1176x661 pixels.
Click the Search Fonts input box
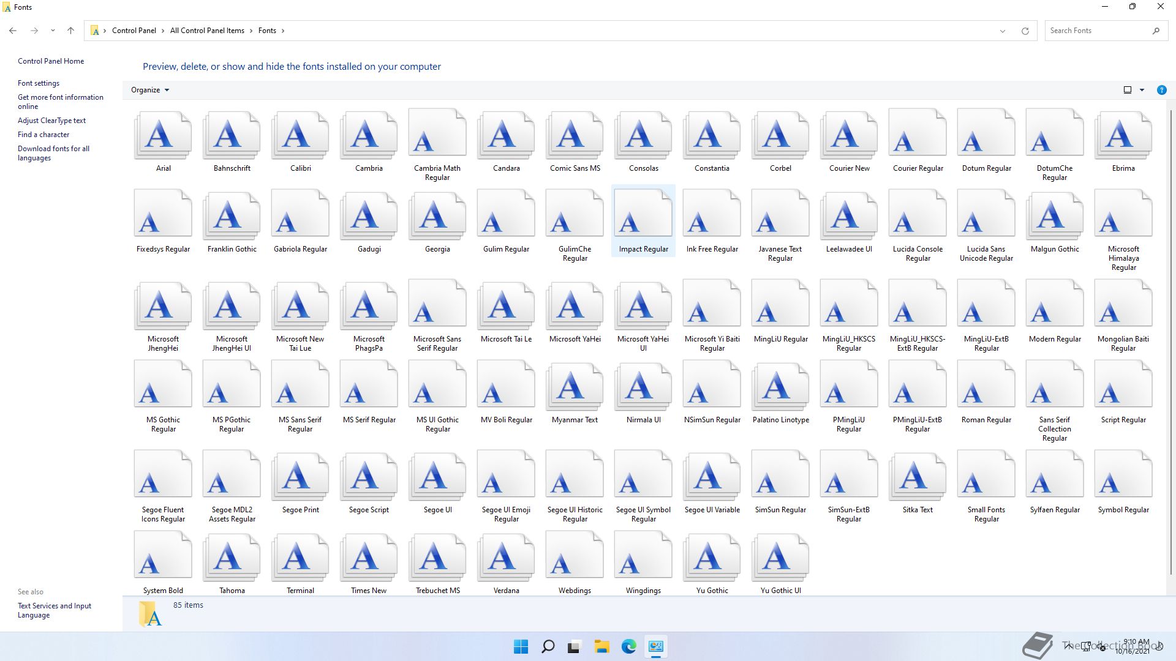pyautogui.click(x=1096, y=31)
